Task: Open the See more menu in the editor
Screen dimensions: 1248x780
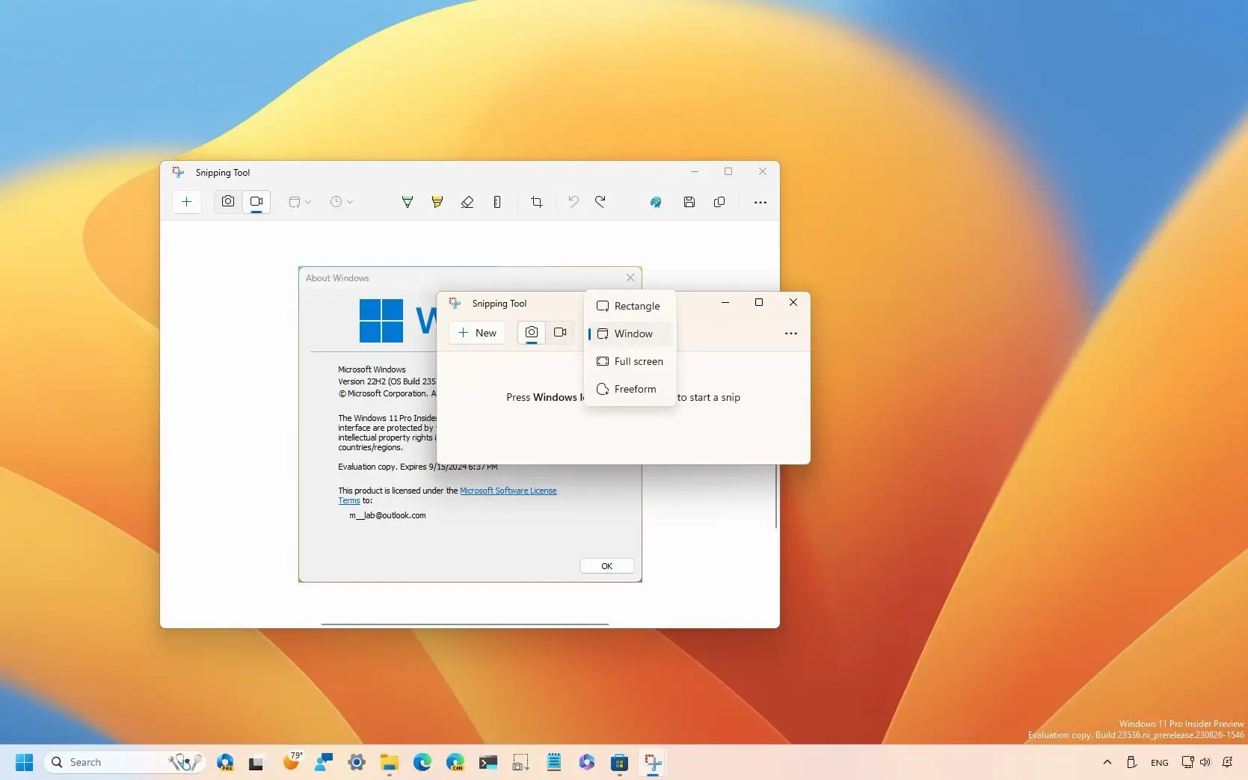Action: (x=760, y=202)
